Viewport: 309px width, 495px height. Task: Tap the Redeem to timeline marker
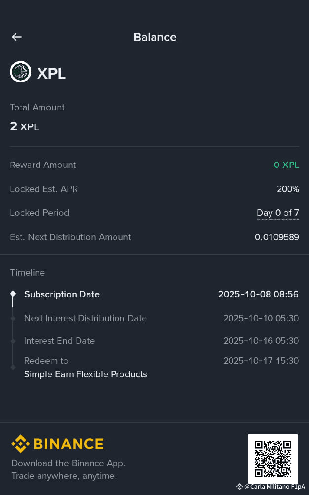point(13,367)
